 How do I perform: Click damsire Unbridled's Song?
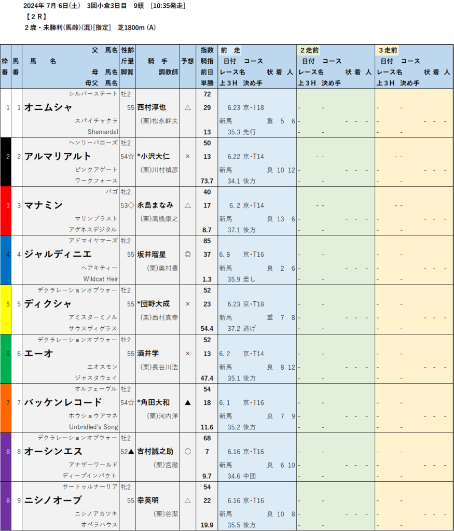click(93, 427)
